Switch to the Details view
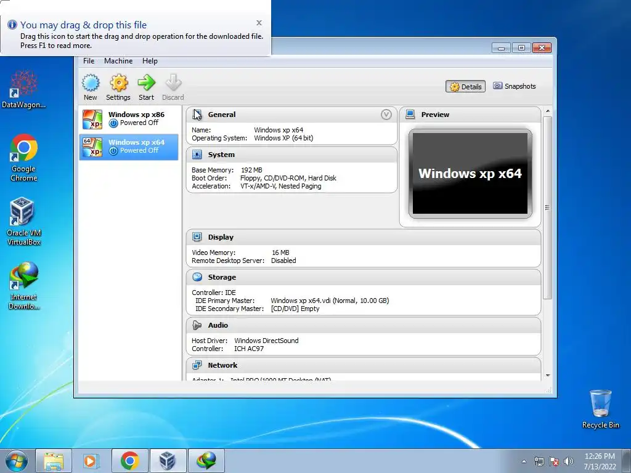Image resolution: width=631 pixels, height=473 pixels. click(466, 86)
